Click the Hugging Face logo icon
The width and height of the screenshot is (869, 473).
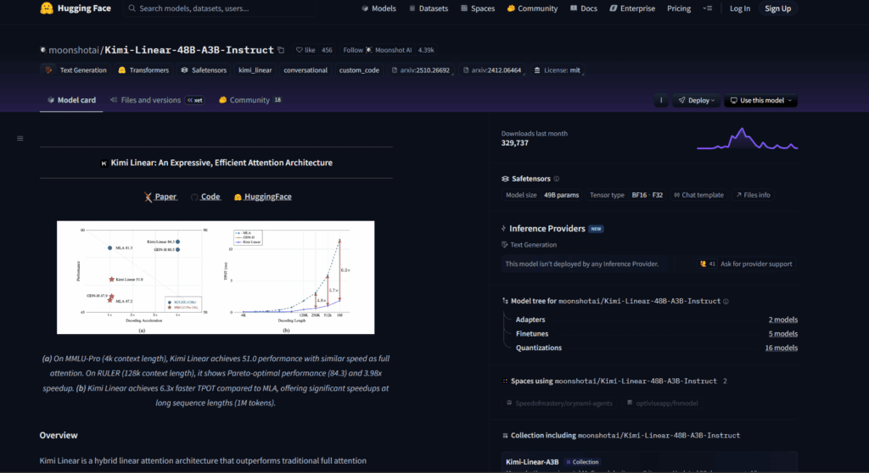coord(47,8)
